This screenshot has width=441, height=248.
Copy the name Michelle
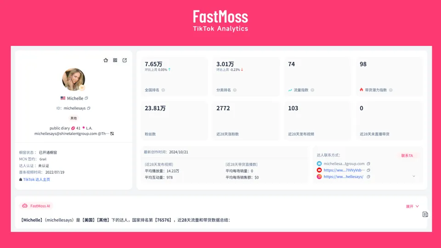point(86,98)
